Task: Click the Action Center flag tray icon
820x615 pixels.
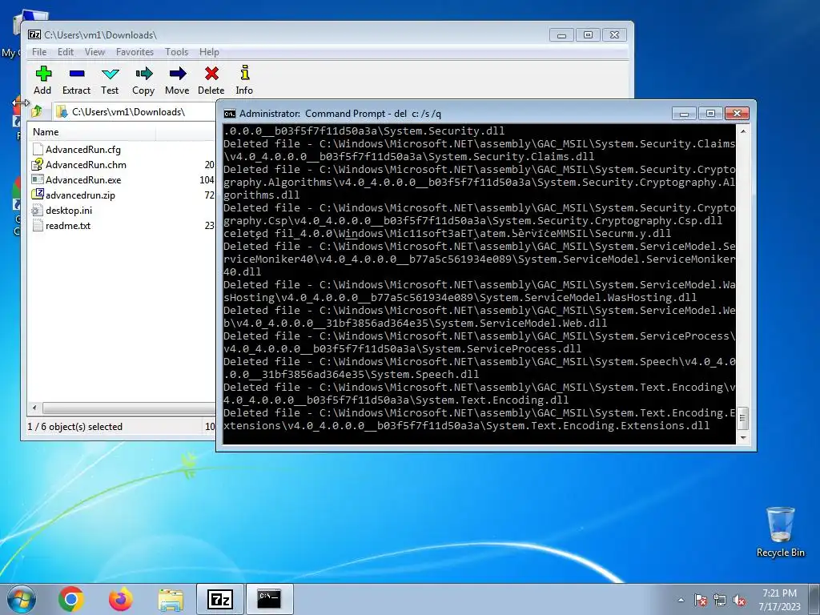Action: [700, 600]
